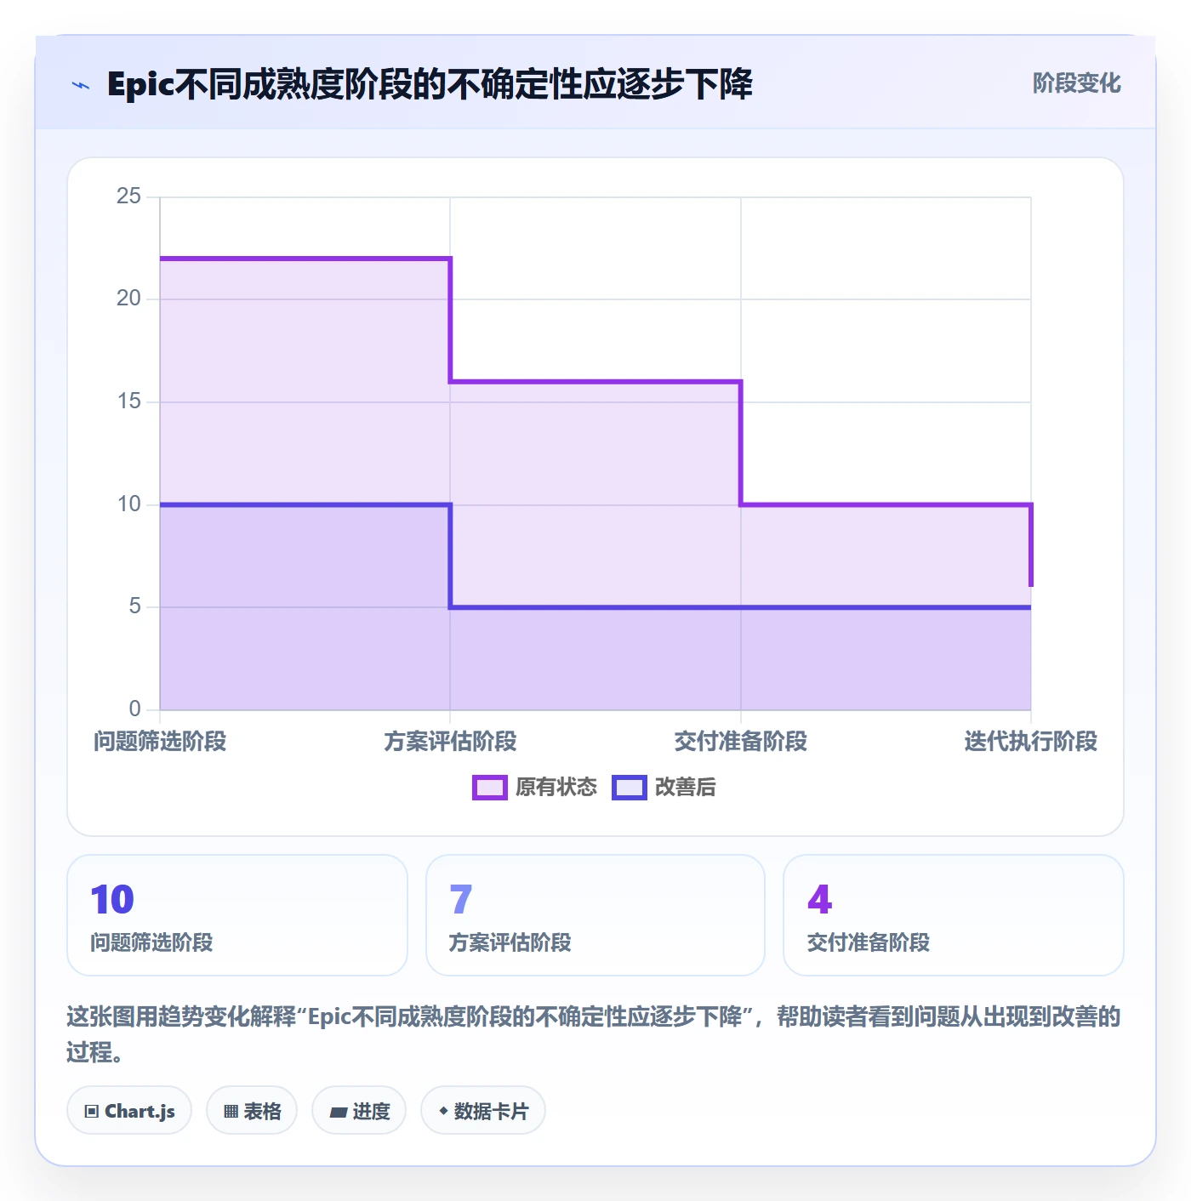This screenshot has width=1191, height=1201.
Task: Click the value 7 on the 方案评估阶段 card
Action: click(460, 900)
